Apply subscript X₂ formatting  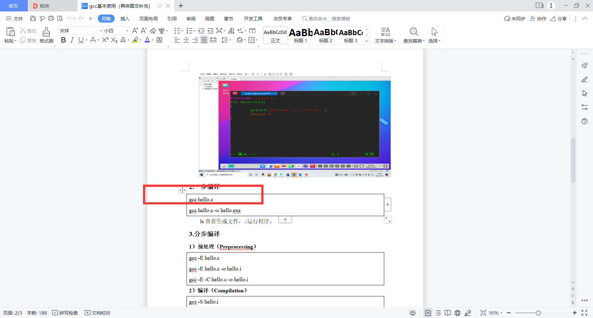[x=114, y=40]
